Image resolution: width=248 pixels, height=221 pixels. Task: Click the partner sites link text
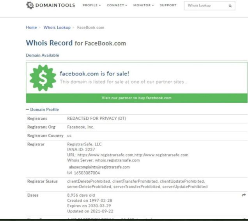[170, 82]
